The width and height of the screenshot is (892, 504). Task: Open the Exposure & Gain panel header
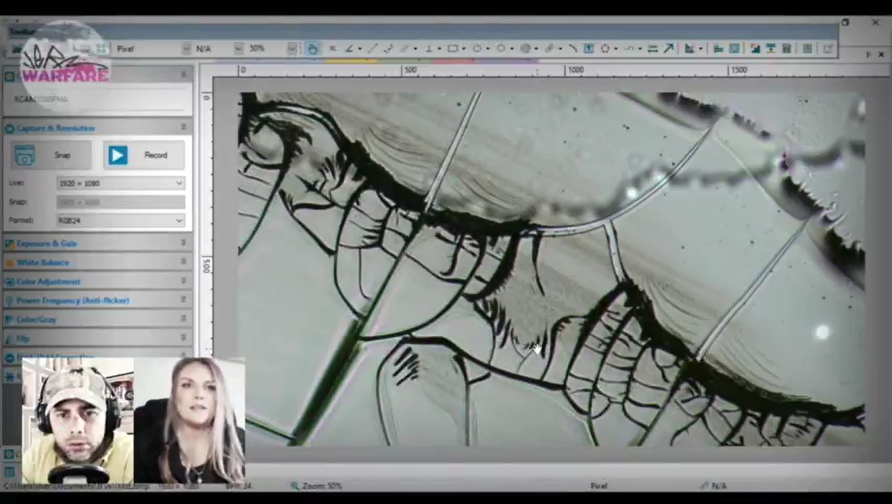(x=98, y=243)
